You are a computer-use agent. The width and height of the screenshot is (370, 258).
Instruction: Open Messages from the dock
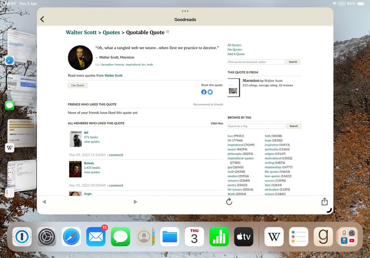click(x=121, y=236)
